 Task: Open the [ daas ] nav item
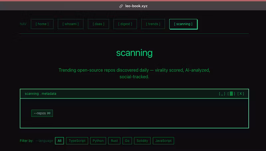(x=98, y=24)
